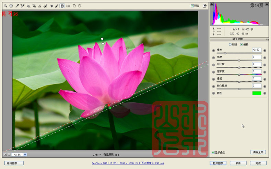
Task: Click the 取消 button
Action: click(238, 163)
